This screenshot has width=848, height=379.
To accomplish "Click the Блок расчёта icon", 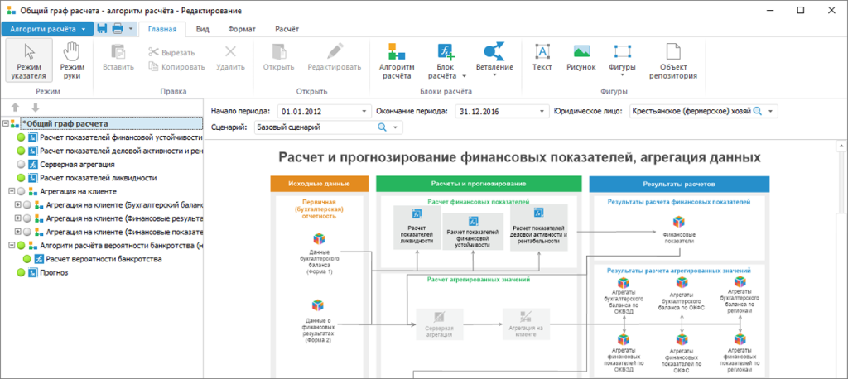I will tap(446, 52).
